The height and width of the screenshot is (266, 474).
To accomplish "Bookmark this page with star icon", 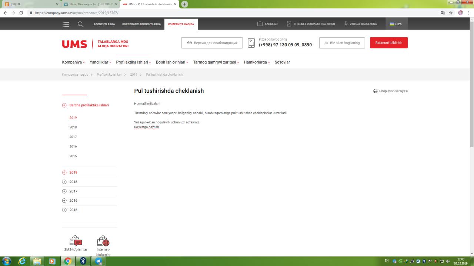I will pos(451,13).
